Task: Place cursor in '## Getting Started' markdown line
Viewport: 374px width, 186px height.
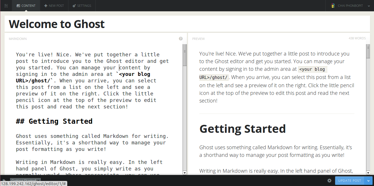Action: (54, 121)
